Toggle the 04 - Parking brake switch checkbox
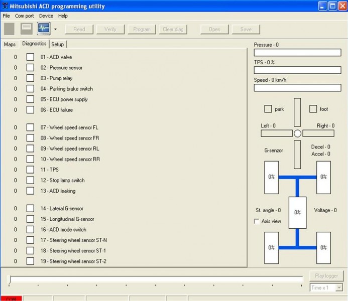Viewport: 348px width, 301px height. [x=30, y=89]
